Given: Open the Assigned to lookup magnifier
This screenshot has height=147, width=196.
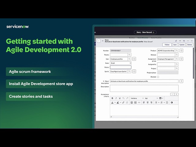Looking at the screenshot, I should pos(177,64).
